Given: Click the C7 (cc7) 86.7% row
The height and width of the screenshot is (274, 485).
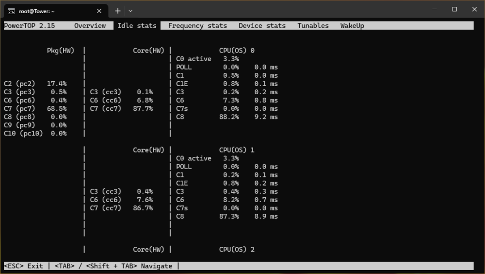Looking at the screenshot, I should (121, 208).
